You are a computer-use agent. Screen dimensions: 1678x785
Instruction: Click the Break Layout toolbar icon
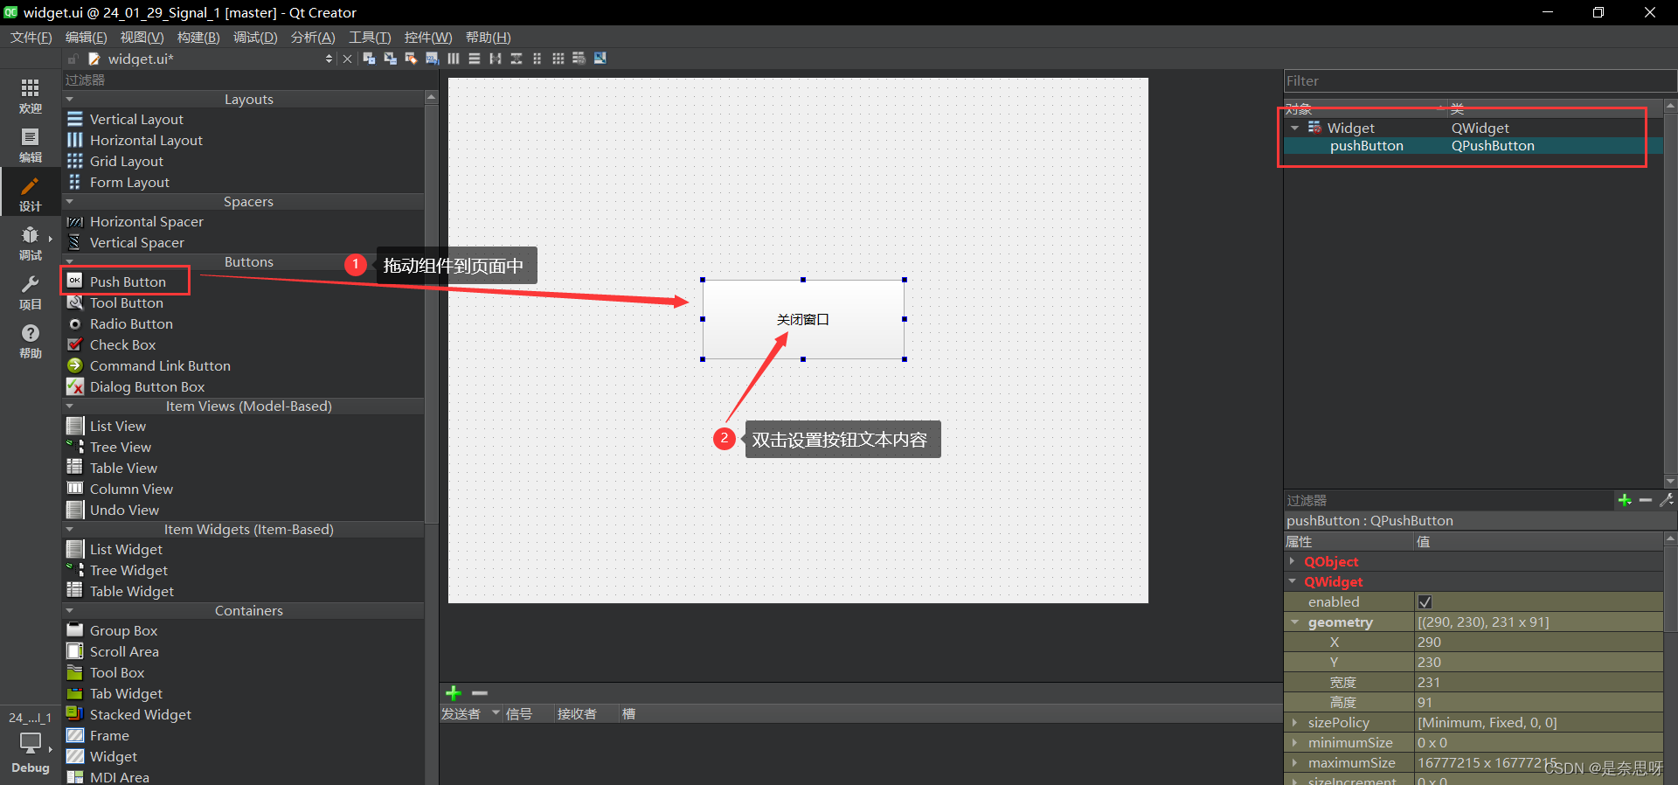coord(579,59)
